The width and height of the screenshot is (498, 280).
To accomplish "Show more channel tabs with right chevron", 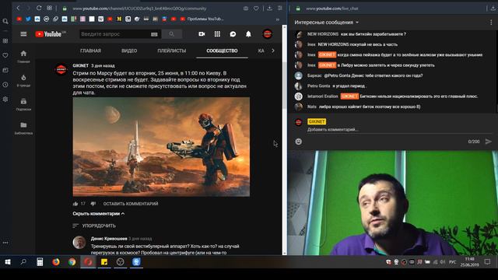I will (273, 51).
